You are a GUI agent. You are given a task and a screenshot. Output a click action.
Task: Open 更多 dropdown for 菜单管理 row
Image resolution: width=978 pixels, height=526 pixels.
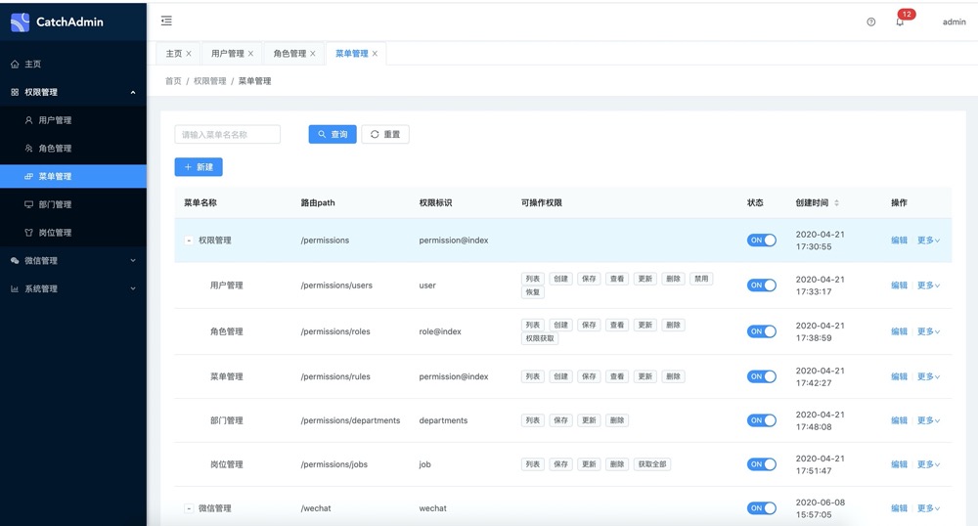pyautogui.click(x=928, y=376)
